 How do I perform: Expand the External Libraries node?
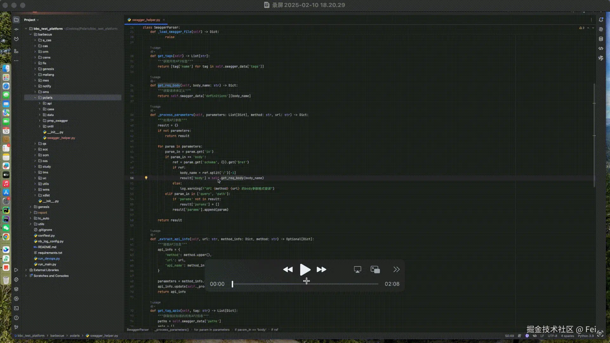(x=25, y=270)
